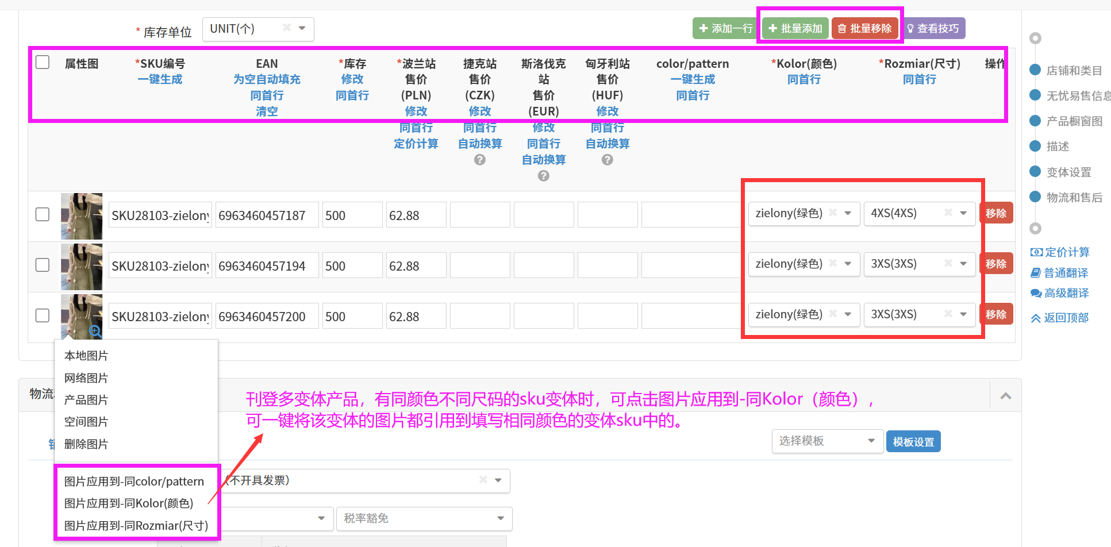Select the second SKU row checkbox

[x=43, y=265]
